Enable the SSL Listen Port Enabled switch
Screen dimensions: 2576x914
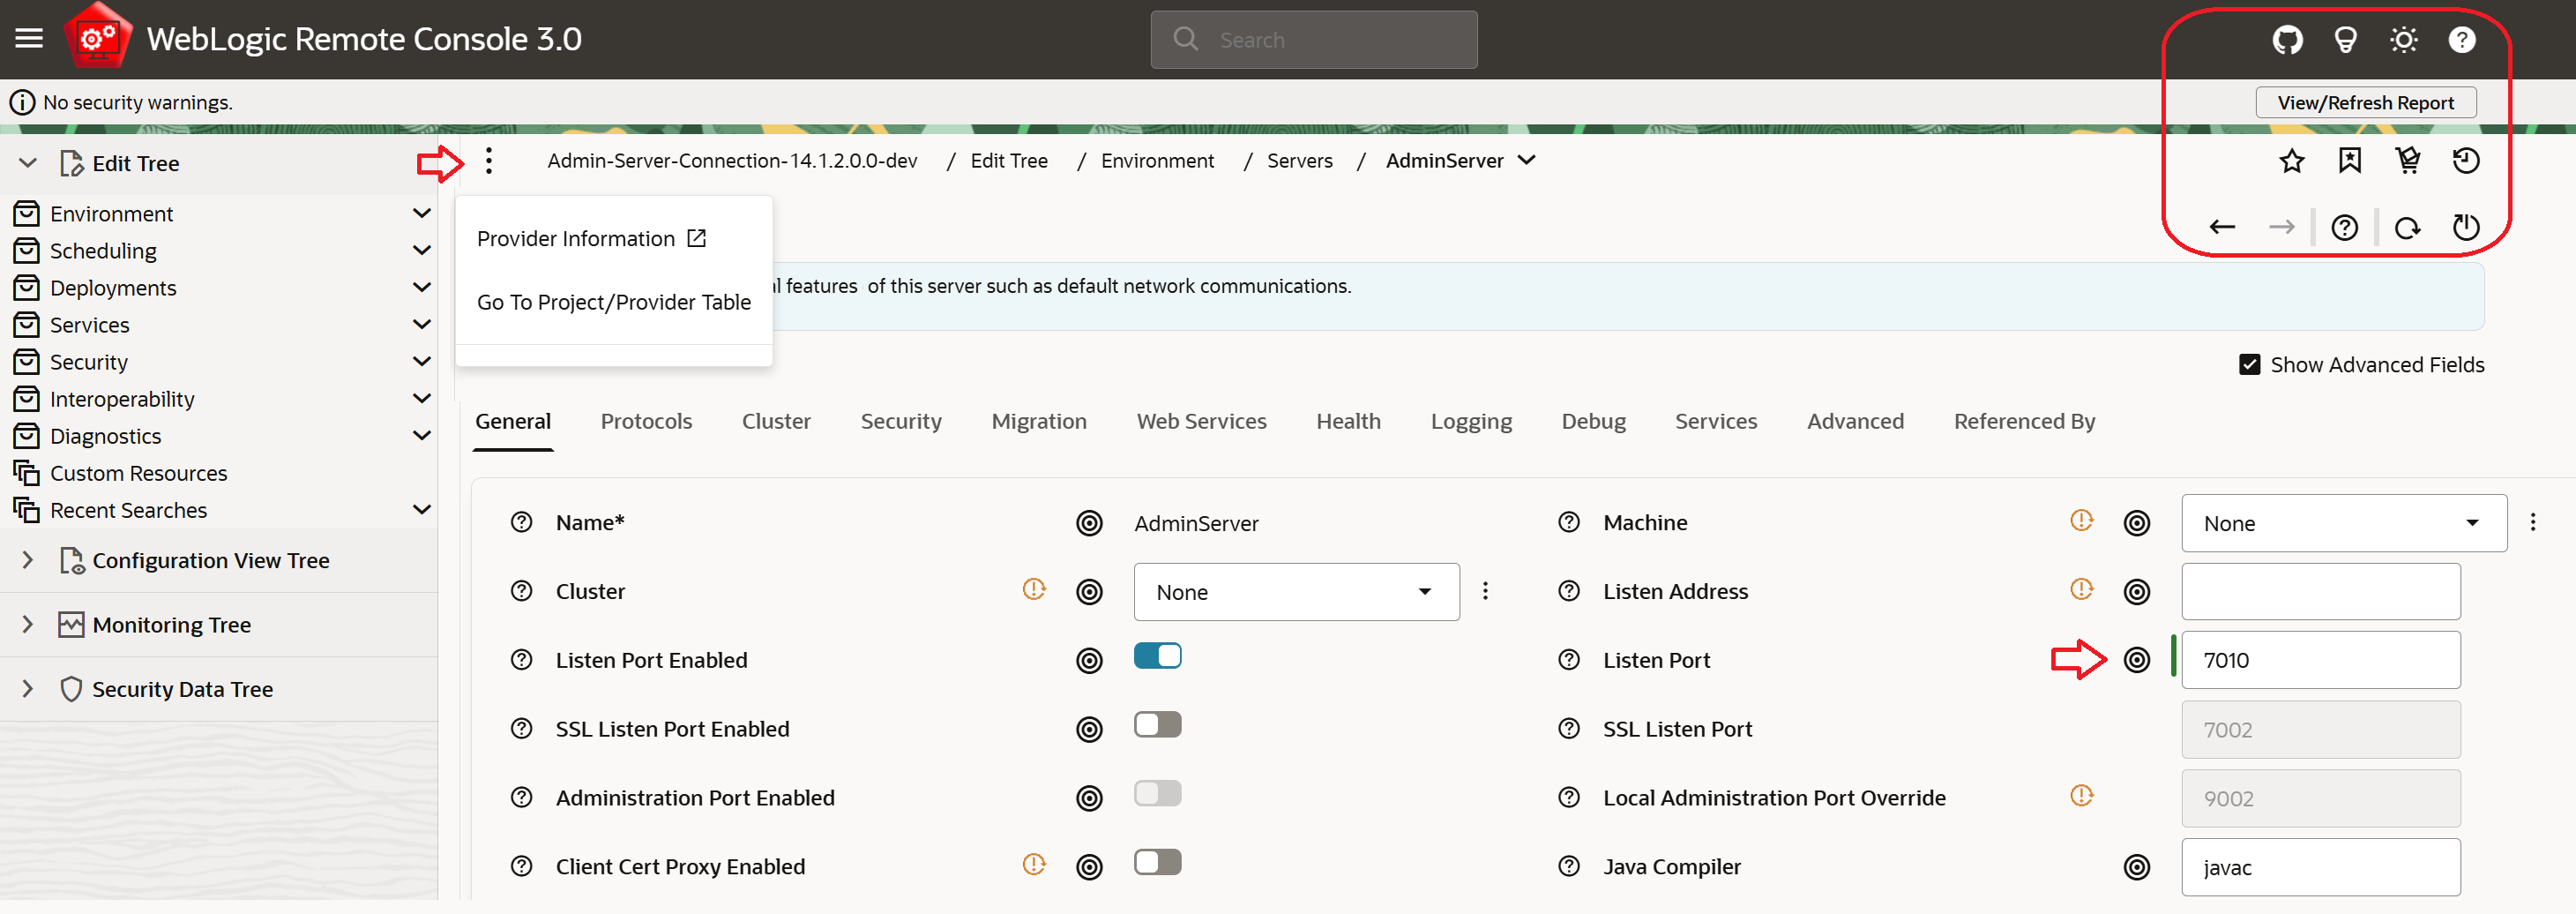click(1157, 725)
